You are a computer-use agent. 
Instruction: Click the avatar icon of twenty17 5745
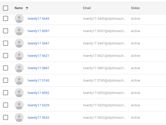(19, 80)
